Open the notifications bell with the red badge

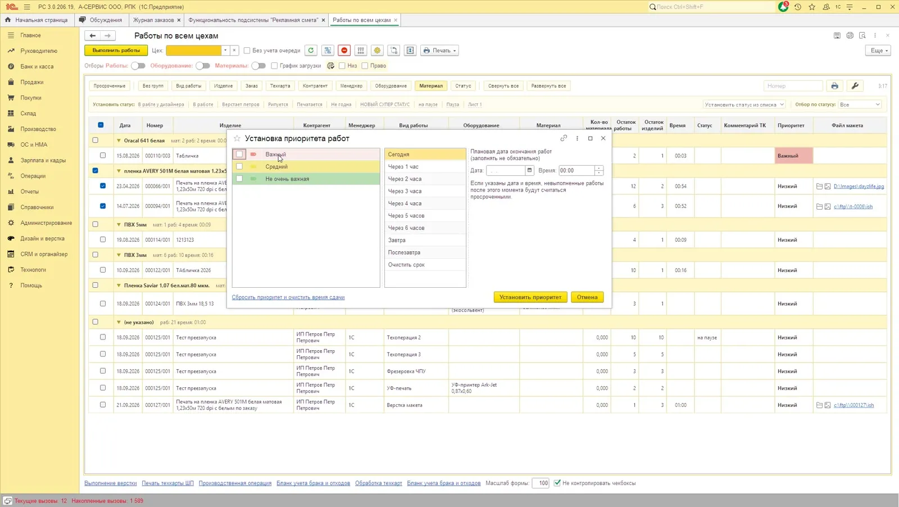click(783, 7)
